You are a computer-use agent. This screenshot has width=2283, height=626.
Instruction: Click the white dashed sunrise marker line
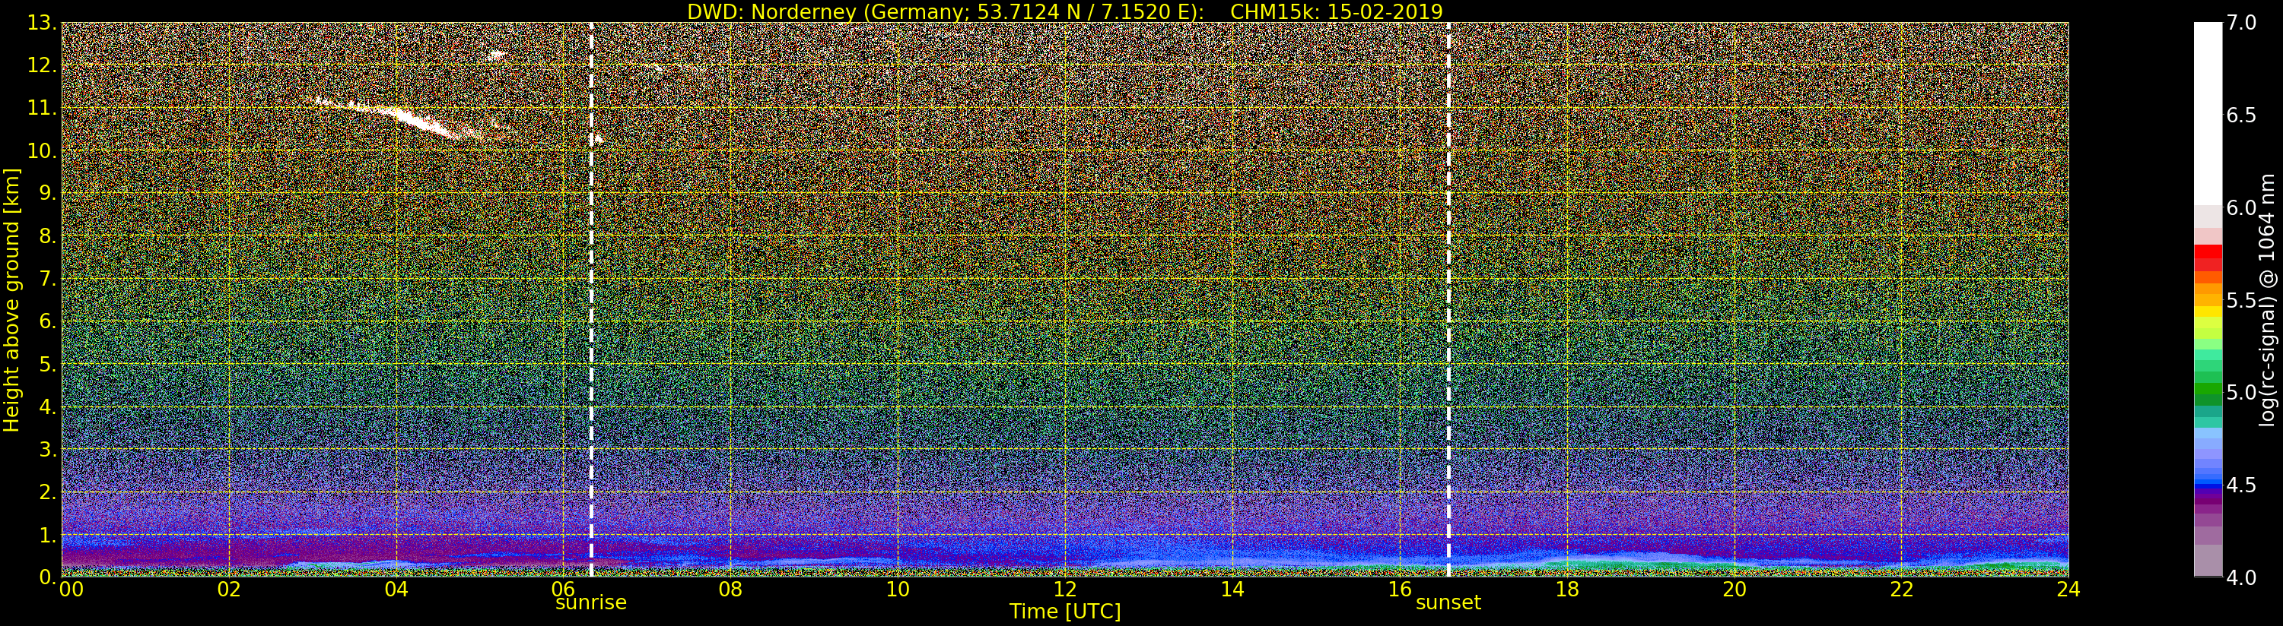pos(591,299)
